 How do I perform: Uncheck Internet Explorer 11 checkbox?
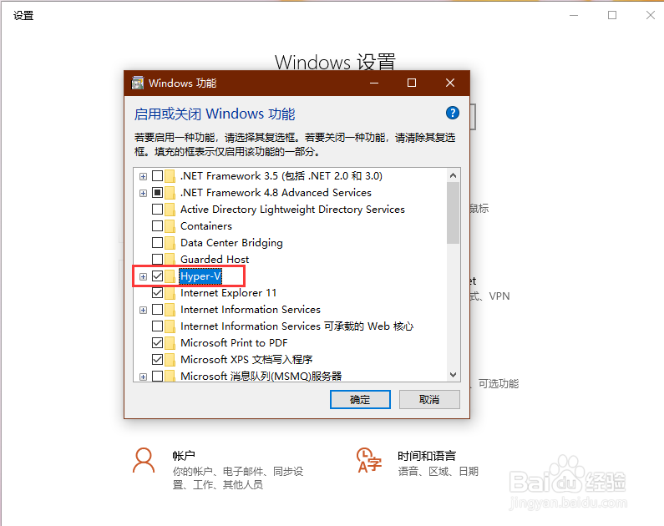coord(157,293)
